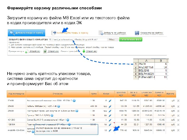Click the floppy disk save template icon

tap(137, 33)
